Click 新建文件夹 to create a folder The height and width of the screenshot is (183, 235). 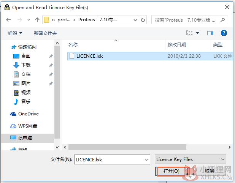[45, 33]
